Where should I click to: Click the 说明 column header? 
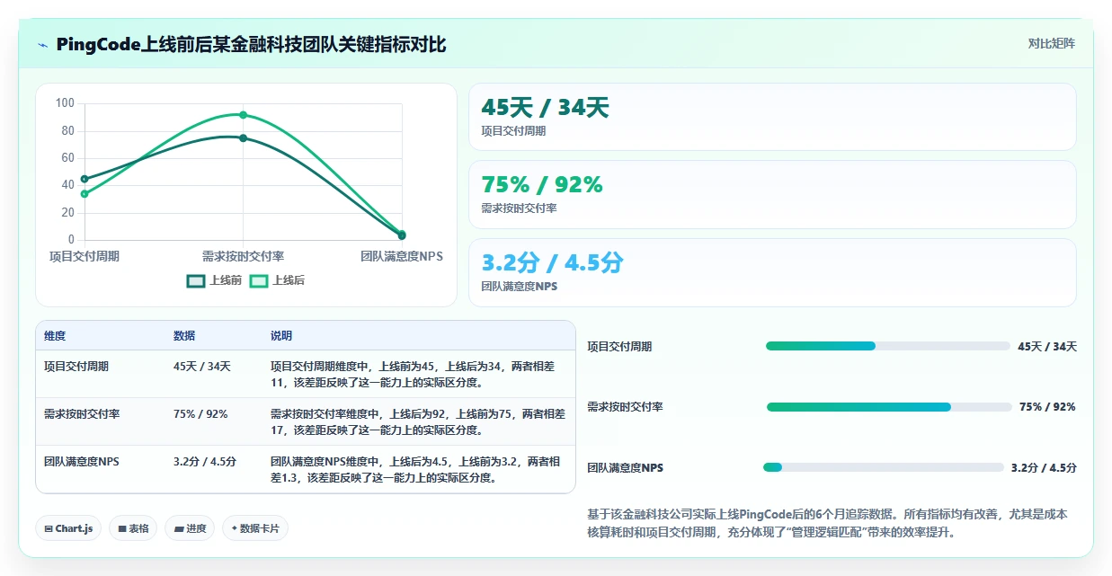click(x=281, y=336)
